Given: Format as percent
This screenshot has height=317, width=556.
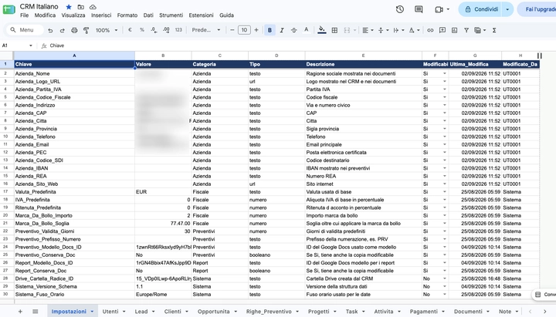Looking at the screenshot, I should coord(142,30).
